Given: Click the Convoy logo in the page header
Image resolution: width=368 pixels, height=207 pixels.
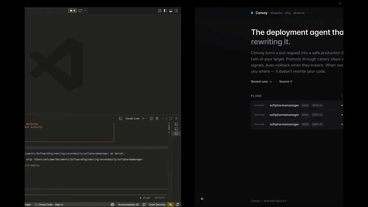Looking at the screenshot, I should point(259,13).
